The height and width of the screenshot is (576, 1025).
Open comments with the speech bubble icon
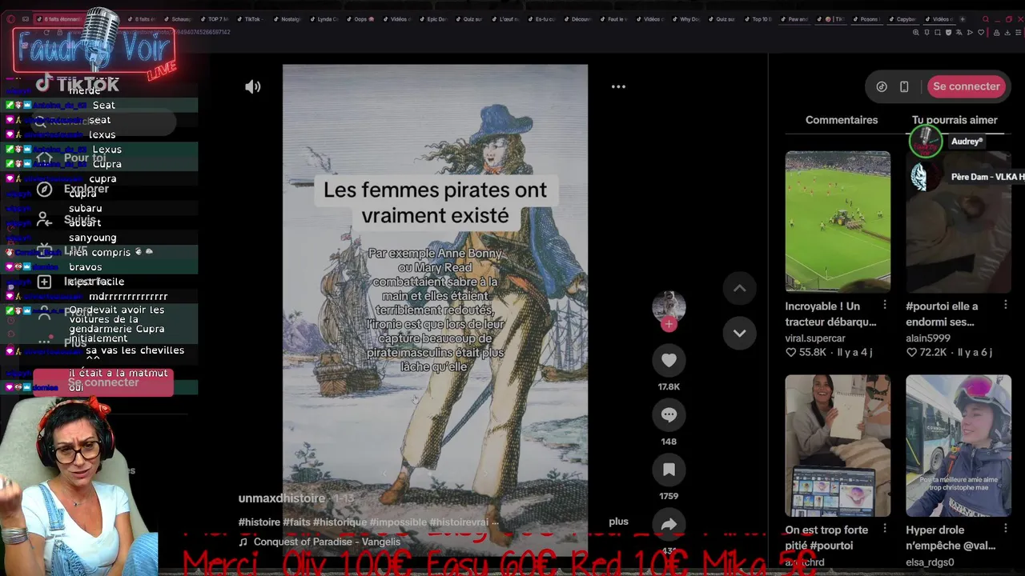[x=669, y=415]
